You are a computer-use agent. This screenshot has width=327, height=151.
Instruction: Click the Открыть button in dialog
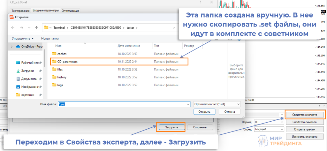[x=204, y=112]
